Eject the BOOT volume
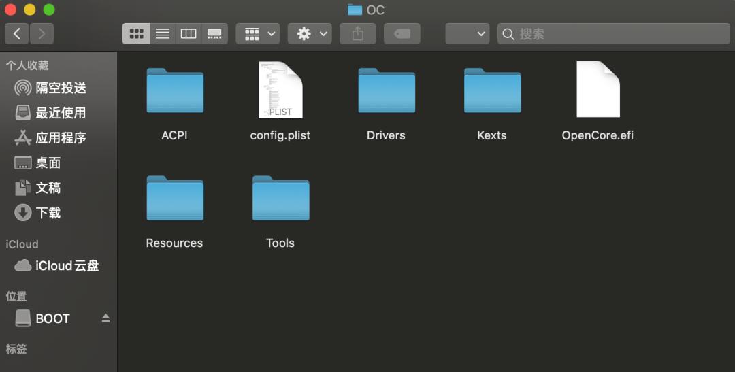 tap(105, 318)
